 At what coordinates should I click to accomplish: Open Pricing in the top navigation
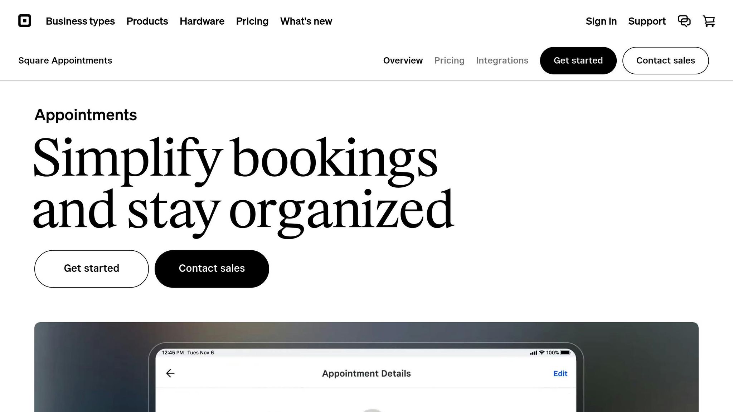tap(252, 21)
